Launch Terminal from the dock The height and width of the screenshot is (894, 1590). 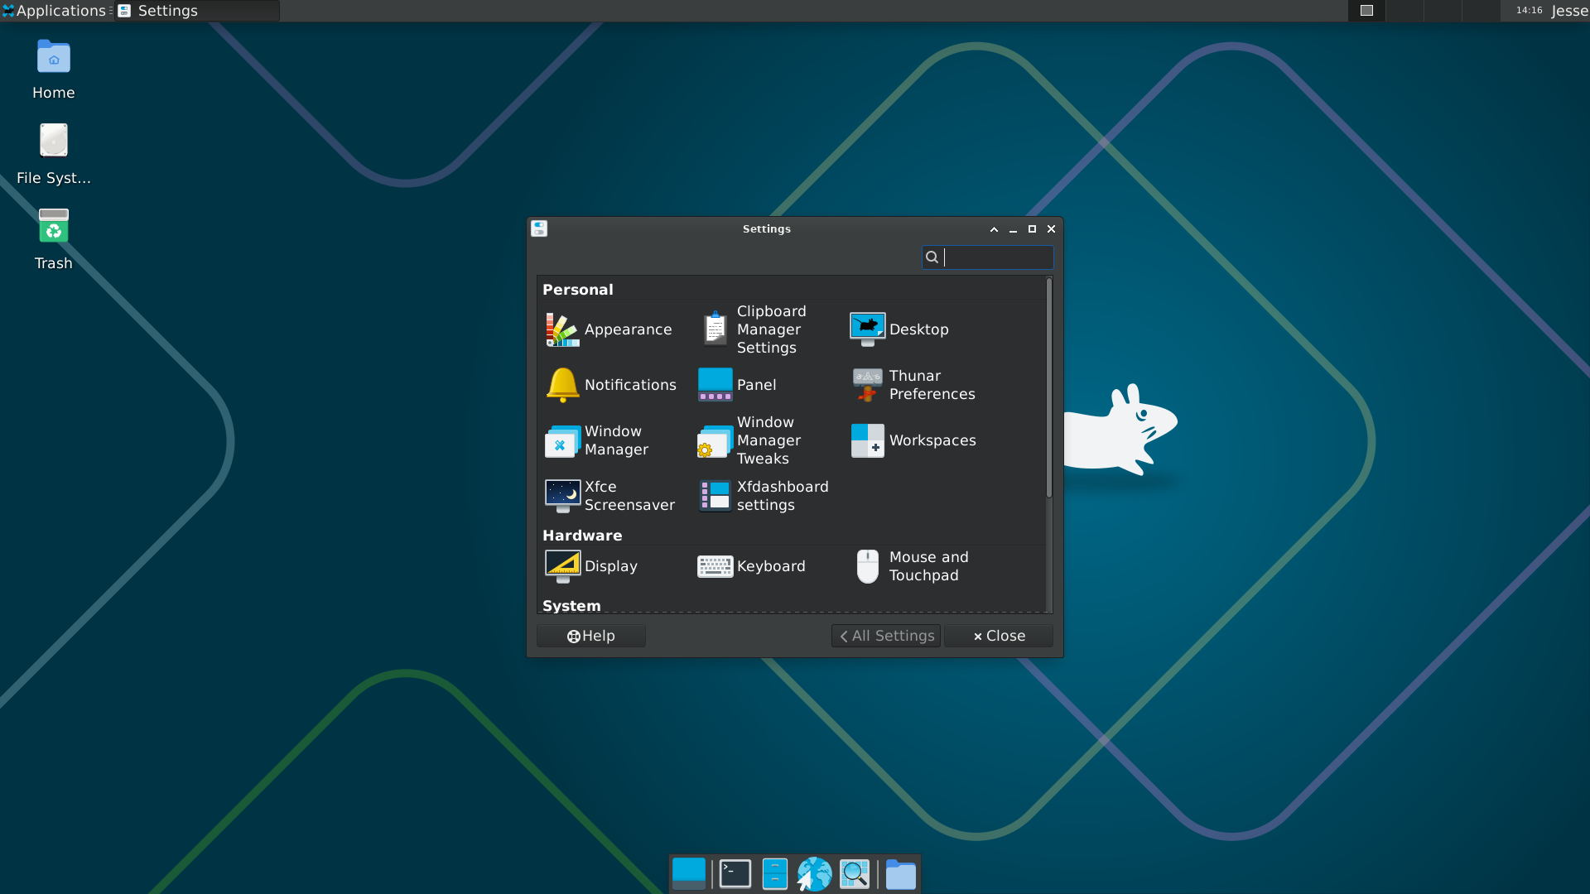click(735, 874)
